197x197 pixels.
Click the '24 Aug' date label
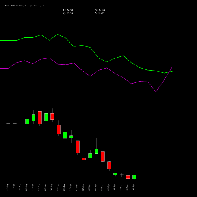(x=39, y=187)
